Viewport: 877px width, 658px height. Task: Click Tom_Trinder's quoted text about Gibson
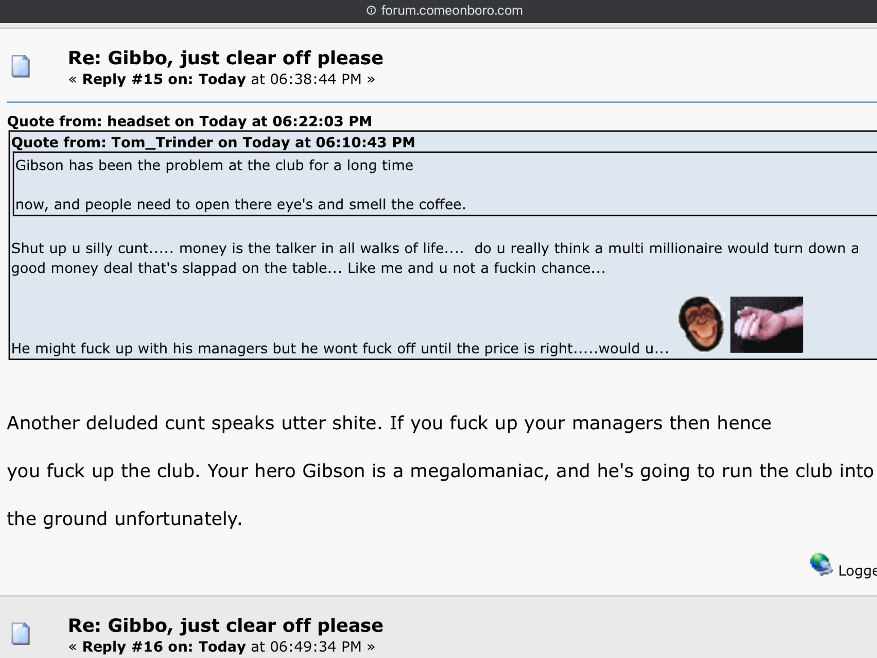pos(241,185)
